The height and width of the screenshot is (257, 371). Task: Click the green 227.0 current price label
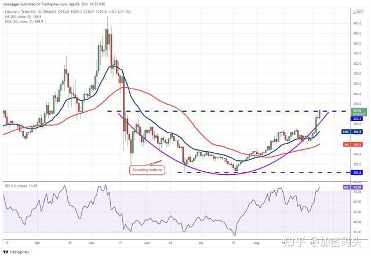(x=358, y=112)
